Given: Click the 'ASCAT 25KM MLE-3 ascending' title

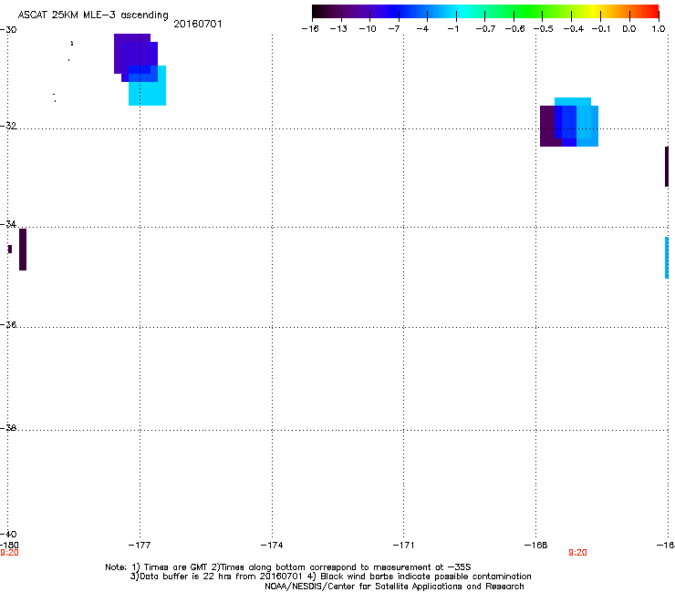Looking at the screenshot, I should click(93, 15).
